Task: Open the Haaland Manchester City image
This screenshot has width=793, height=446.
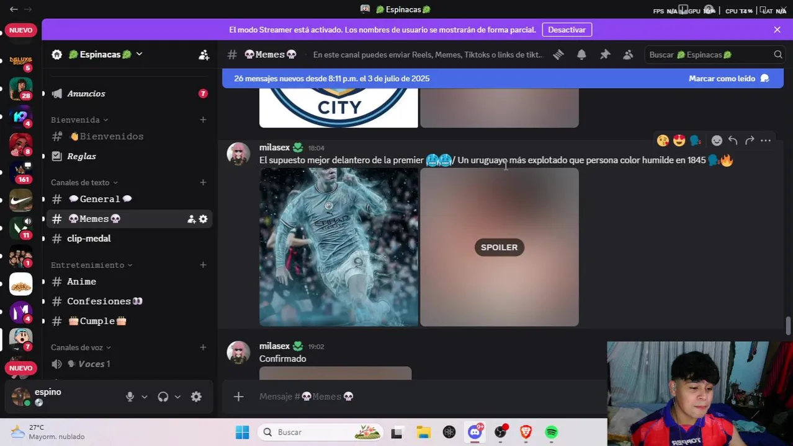Action: 339,247
